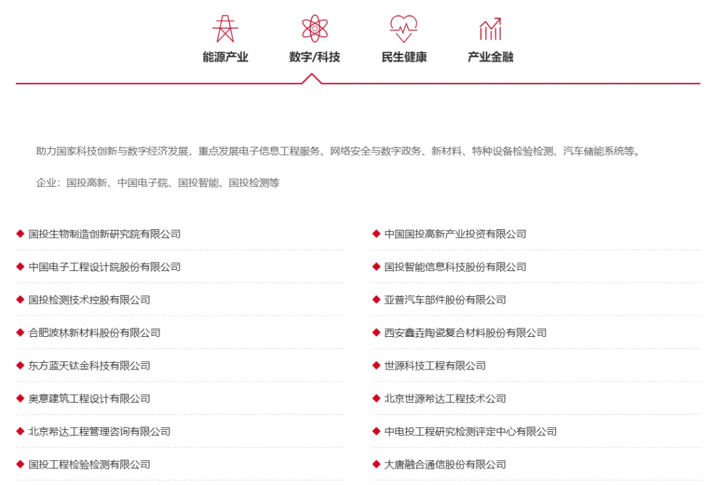This screenshot has height=485, width=718.
Task: Visit 北京希达工程管理咨询有限公司
Action: pos(99,431)
